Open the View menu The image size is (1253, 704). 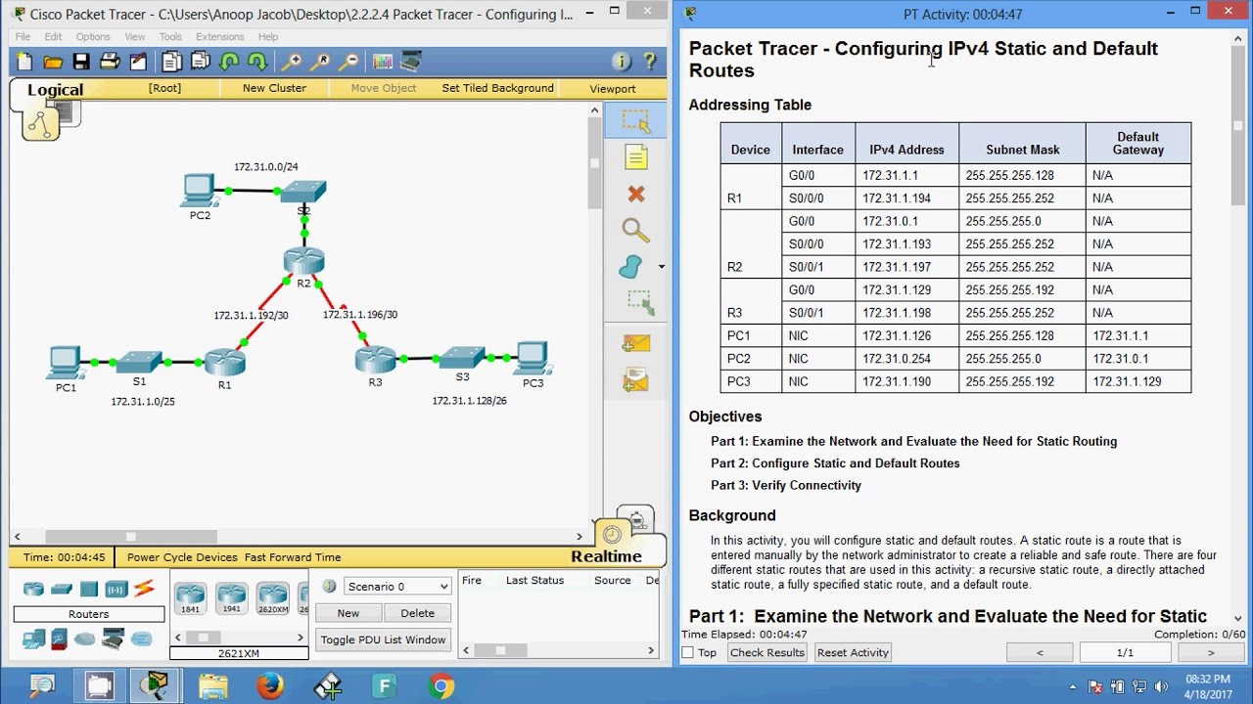[x=135, y=37]
